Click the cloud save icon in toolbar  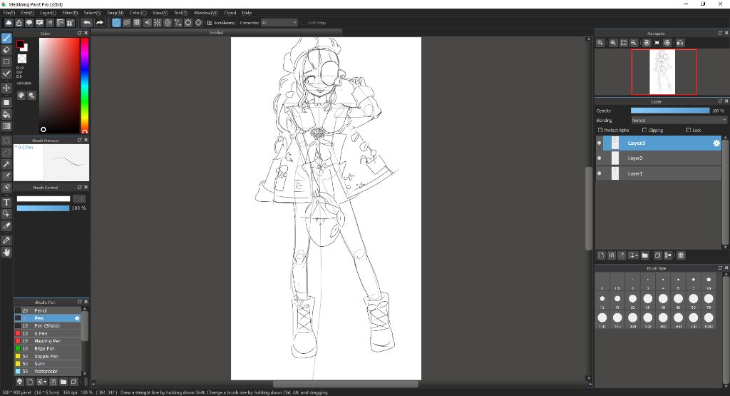click(9, 22)
